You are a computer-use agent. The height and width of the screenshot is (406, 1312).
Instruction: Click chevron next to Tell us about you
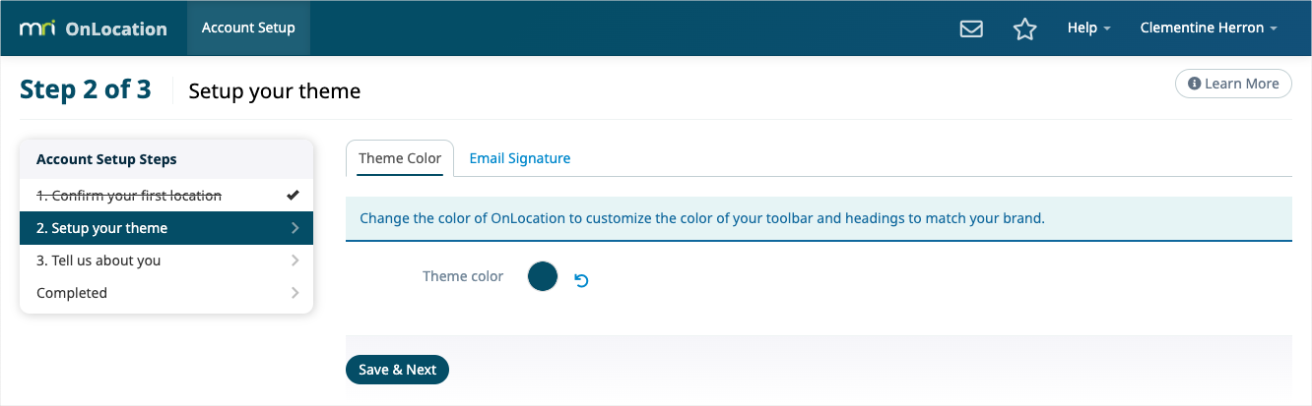coord(295,261)
